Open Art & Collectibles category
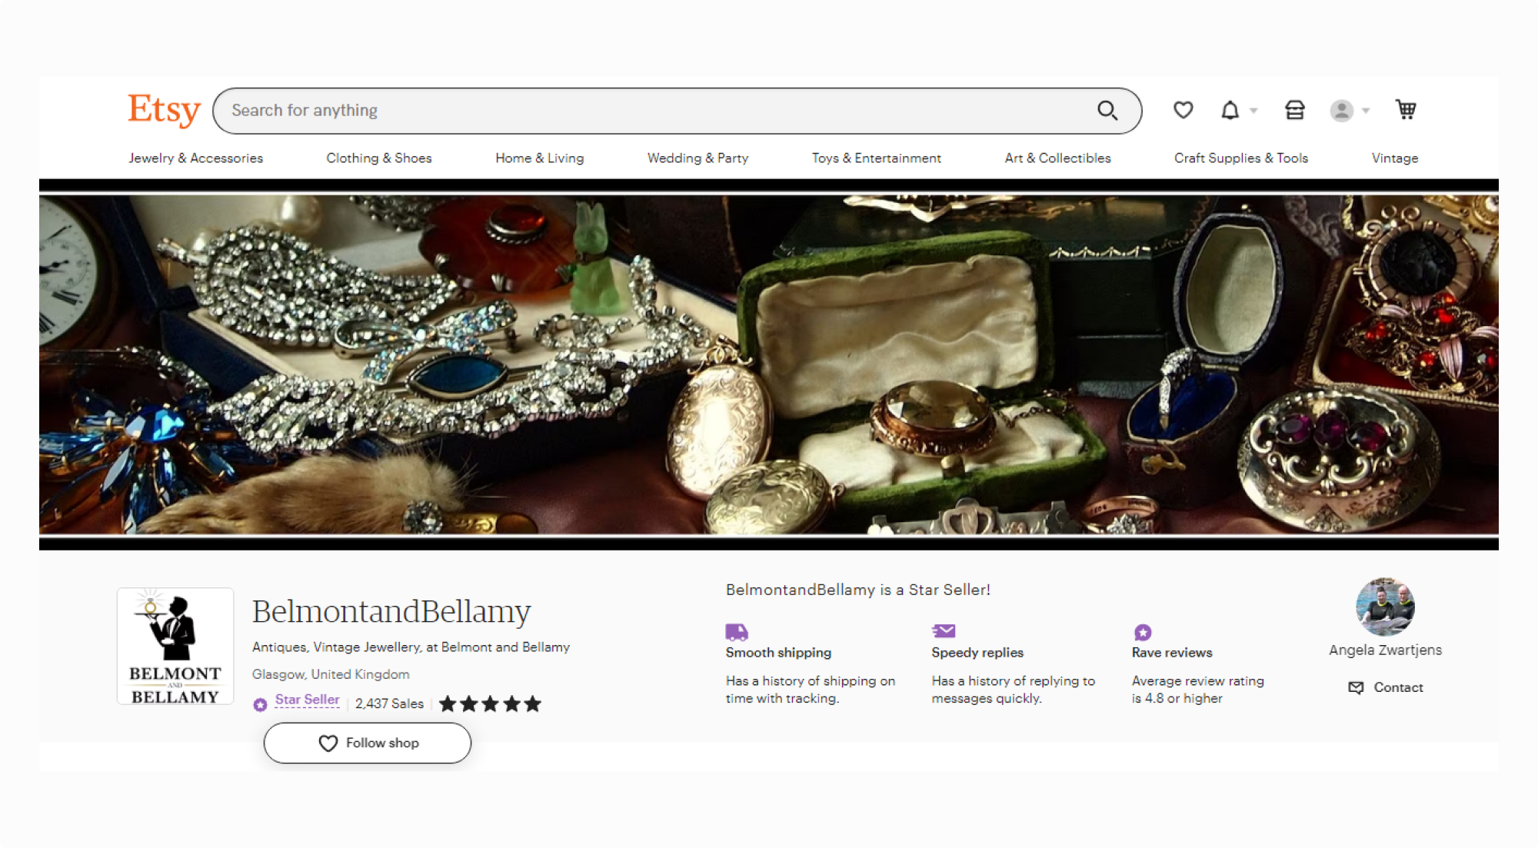The width and height of the screenshot is (1538, 848). [x=1057, y=158]
